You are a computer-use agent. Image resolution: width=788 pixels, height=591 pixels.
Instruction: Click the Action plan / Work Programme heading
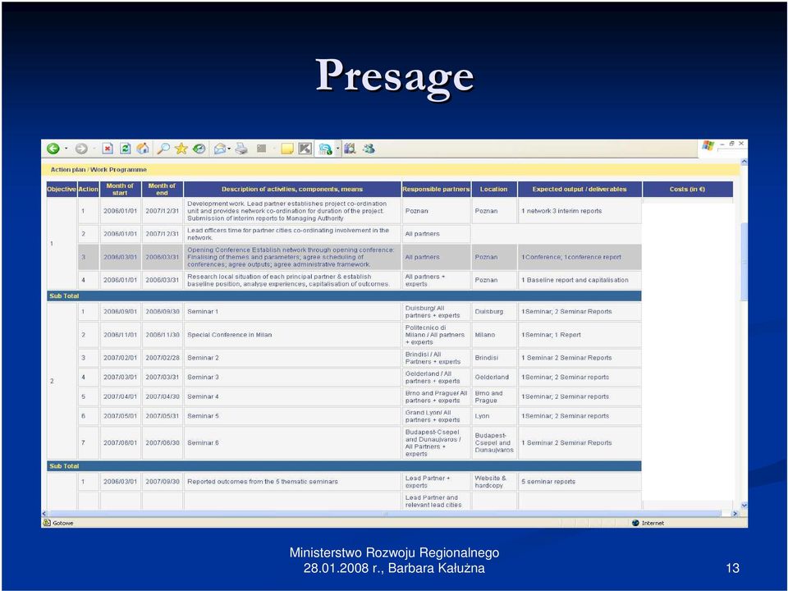(x=98, y=170)
